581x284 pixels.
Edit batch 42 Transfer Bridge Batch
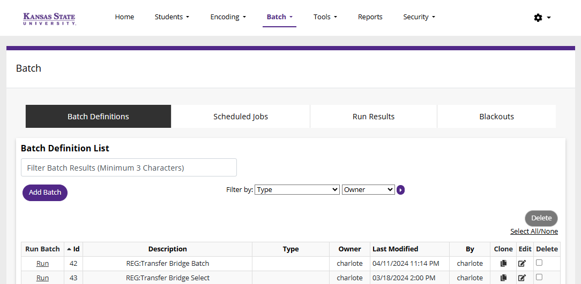(x=522, y=263)
